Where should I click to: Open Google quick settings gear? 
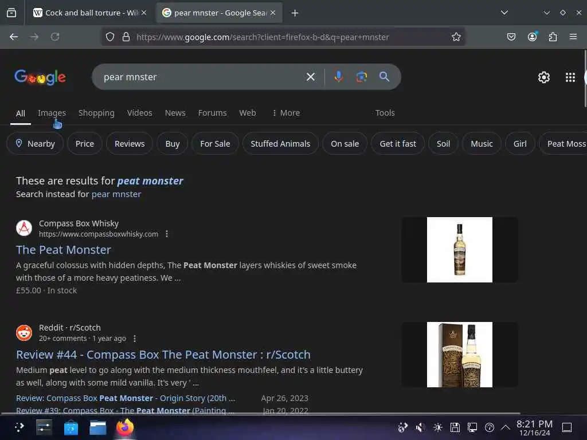(x=543, y=77)
